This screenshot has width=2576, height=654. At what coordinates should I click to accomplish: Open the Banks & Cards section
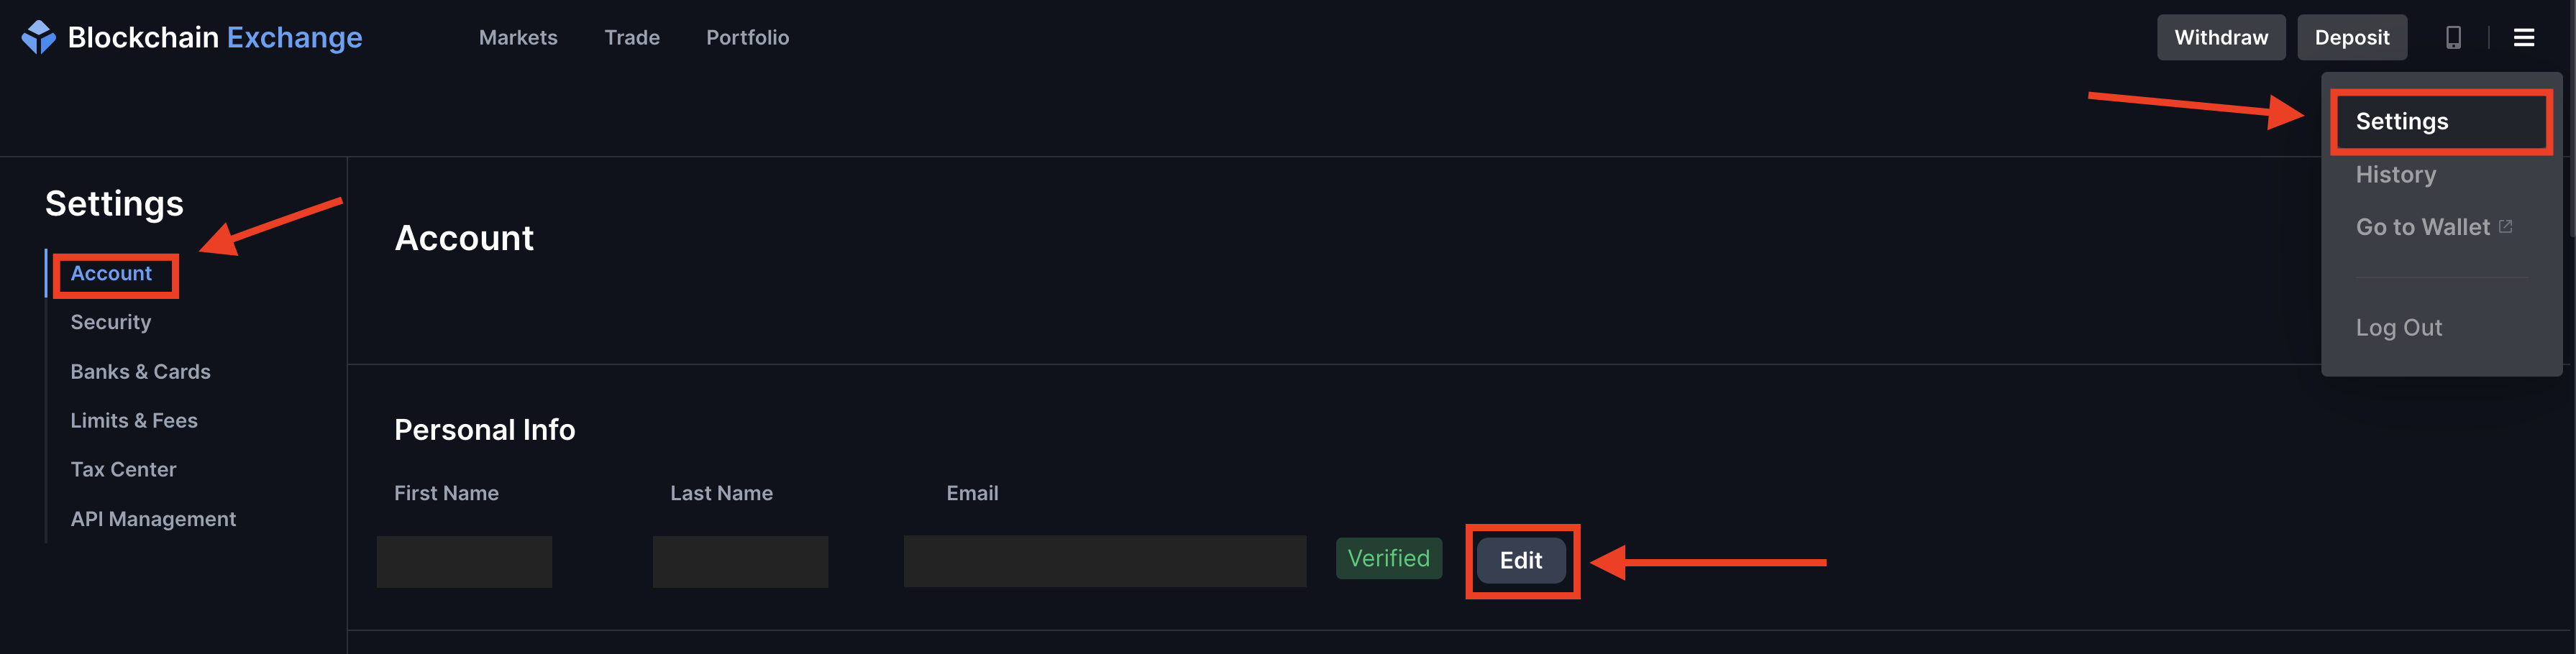click(x=140, y=371)
